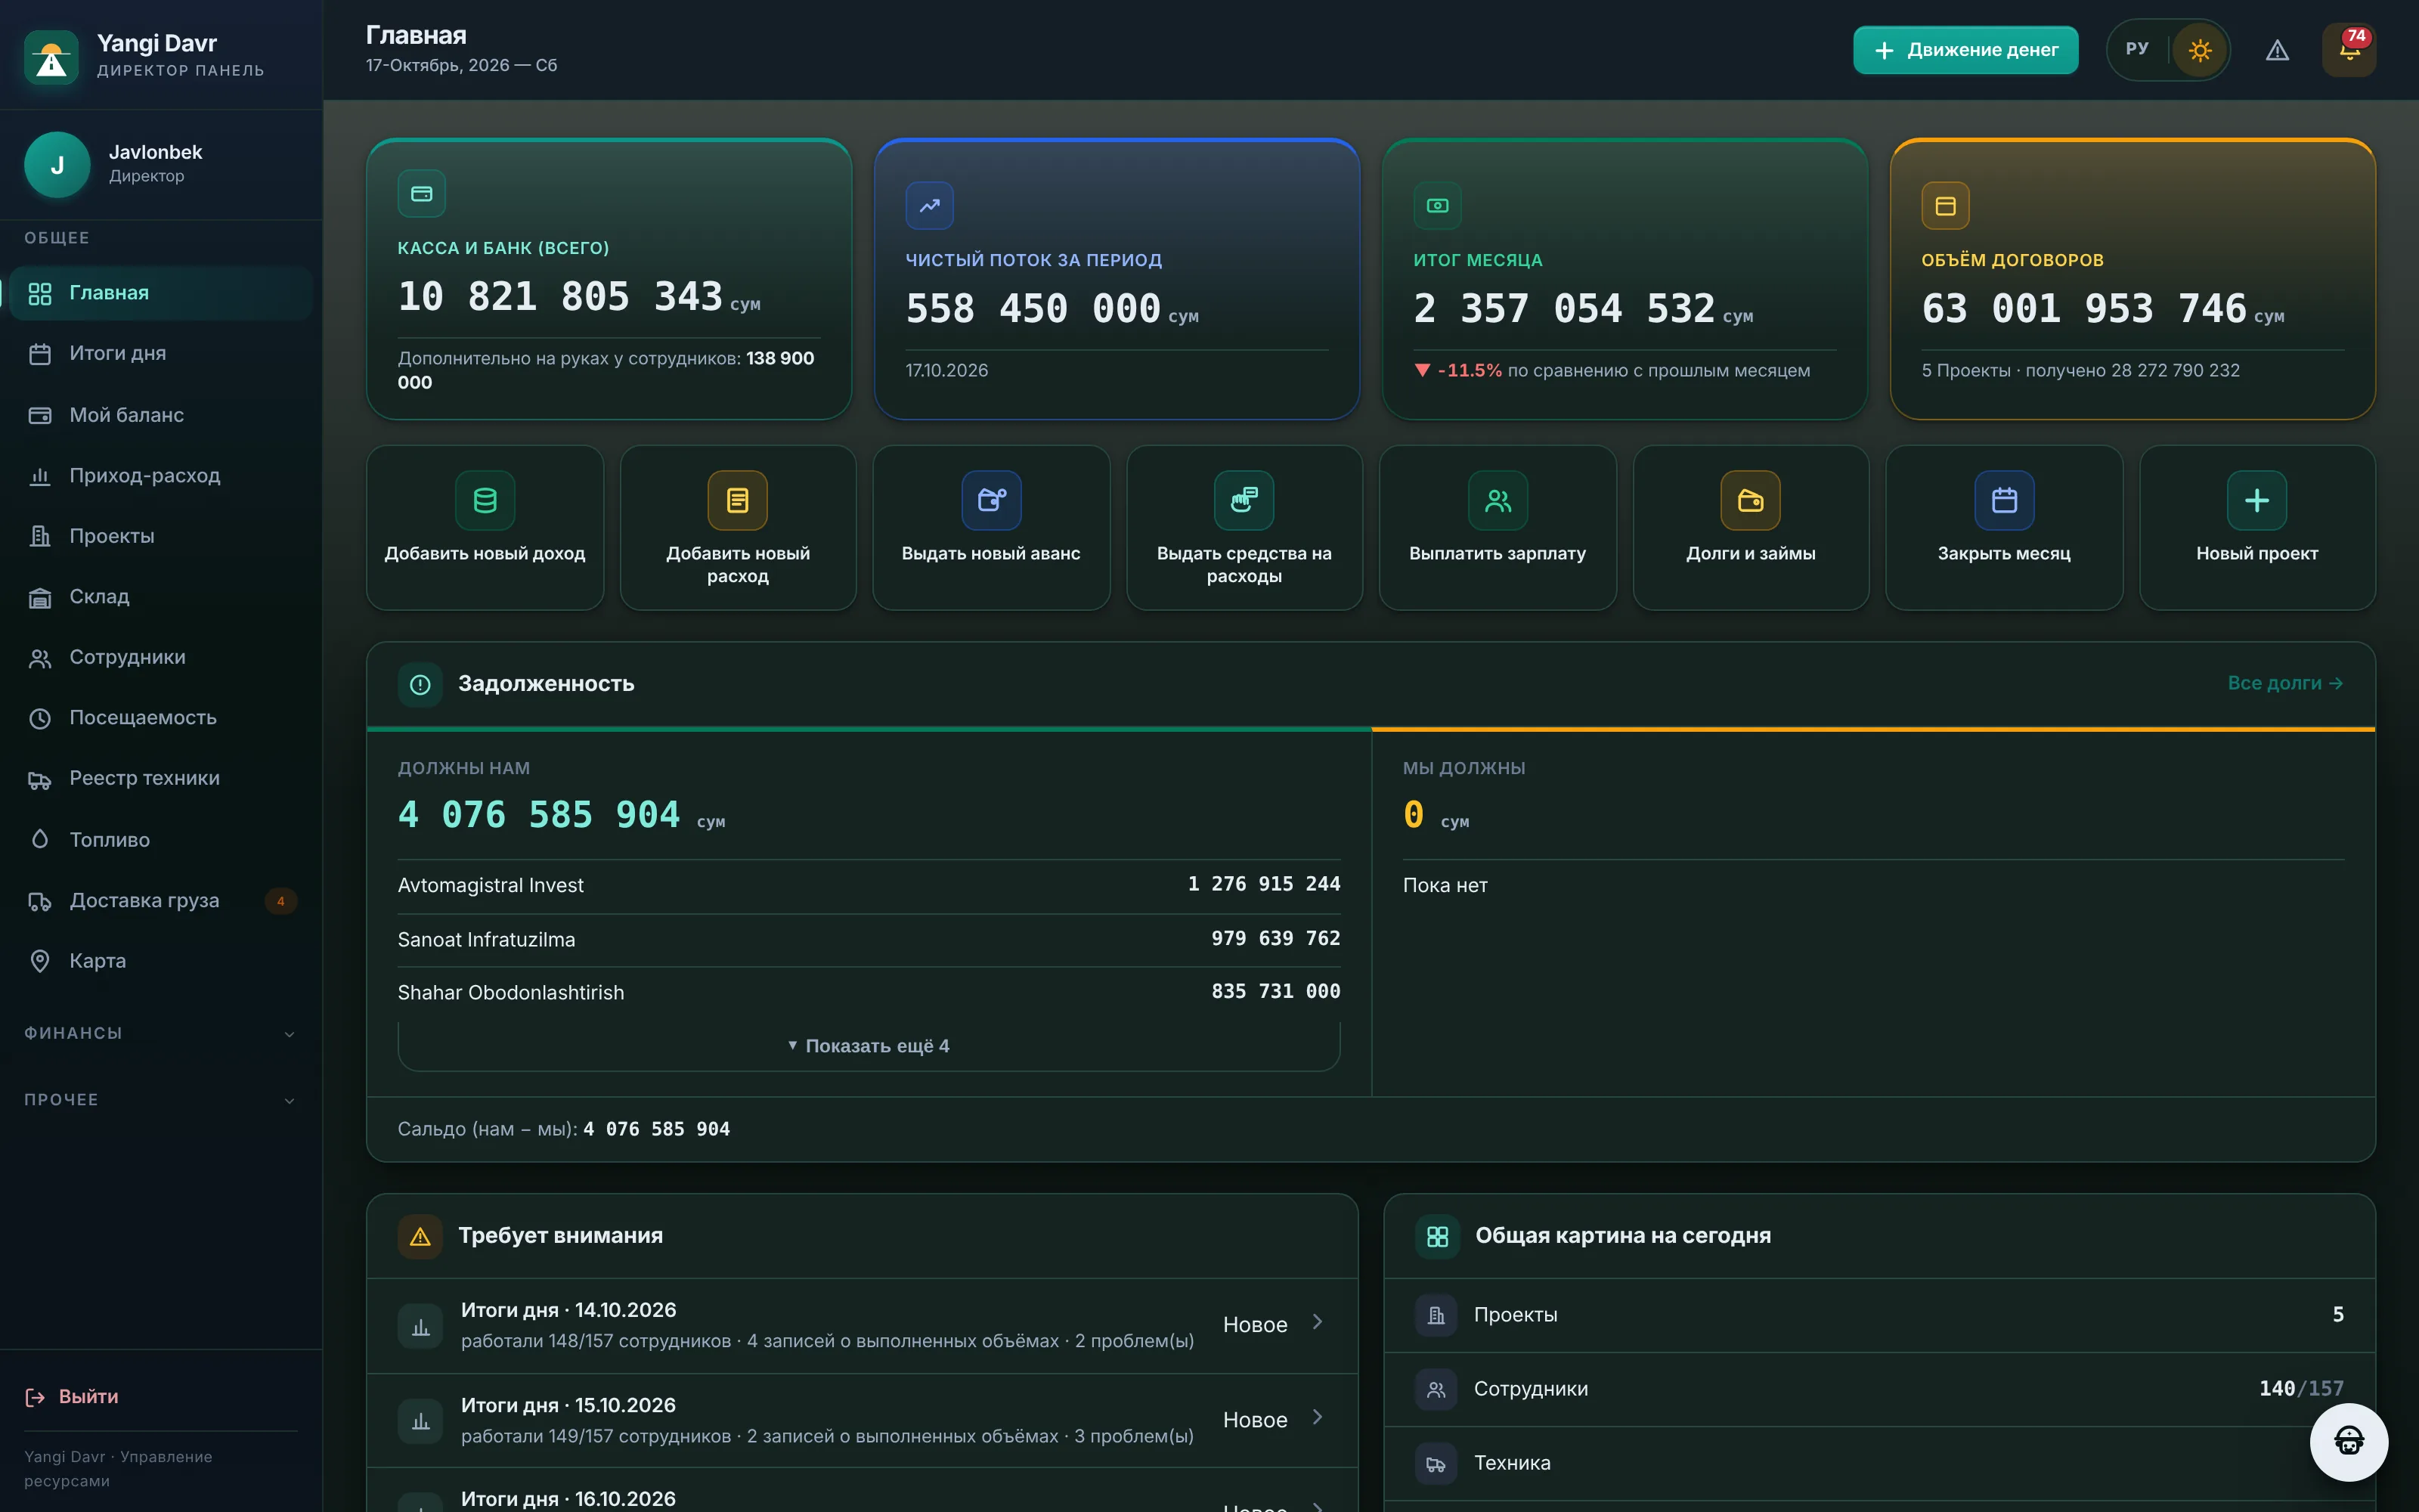2419x1512 pixels.
Task: Open Долги и займы wallet icon
Action: click(1750, 500)
